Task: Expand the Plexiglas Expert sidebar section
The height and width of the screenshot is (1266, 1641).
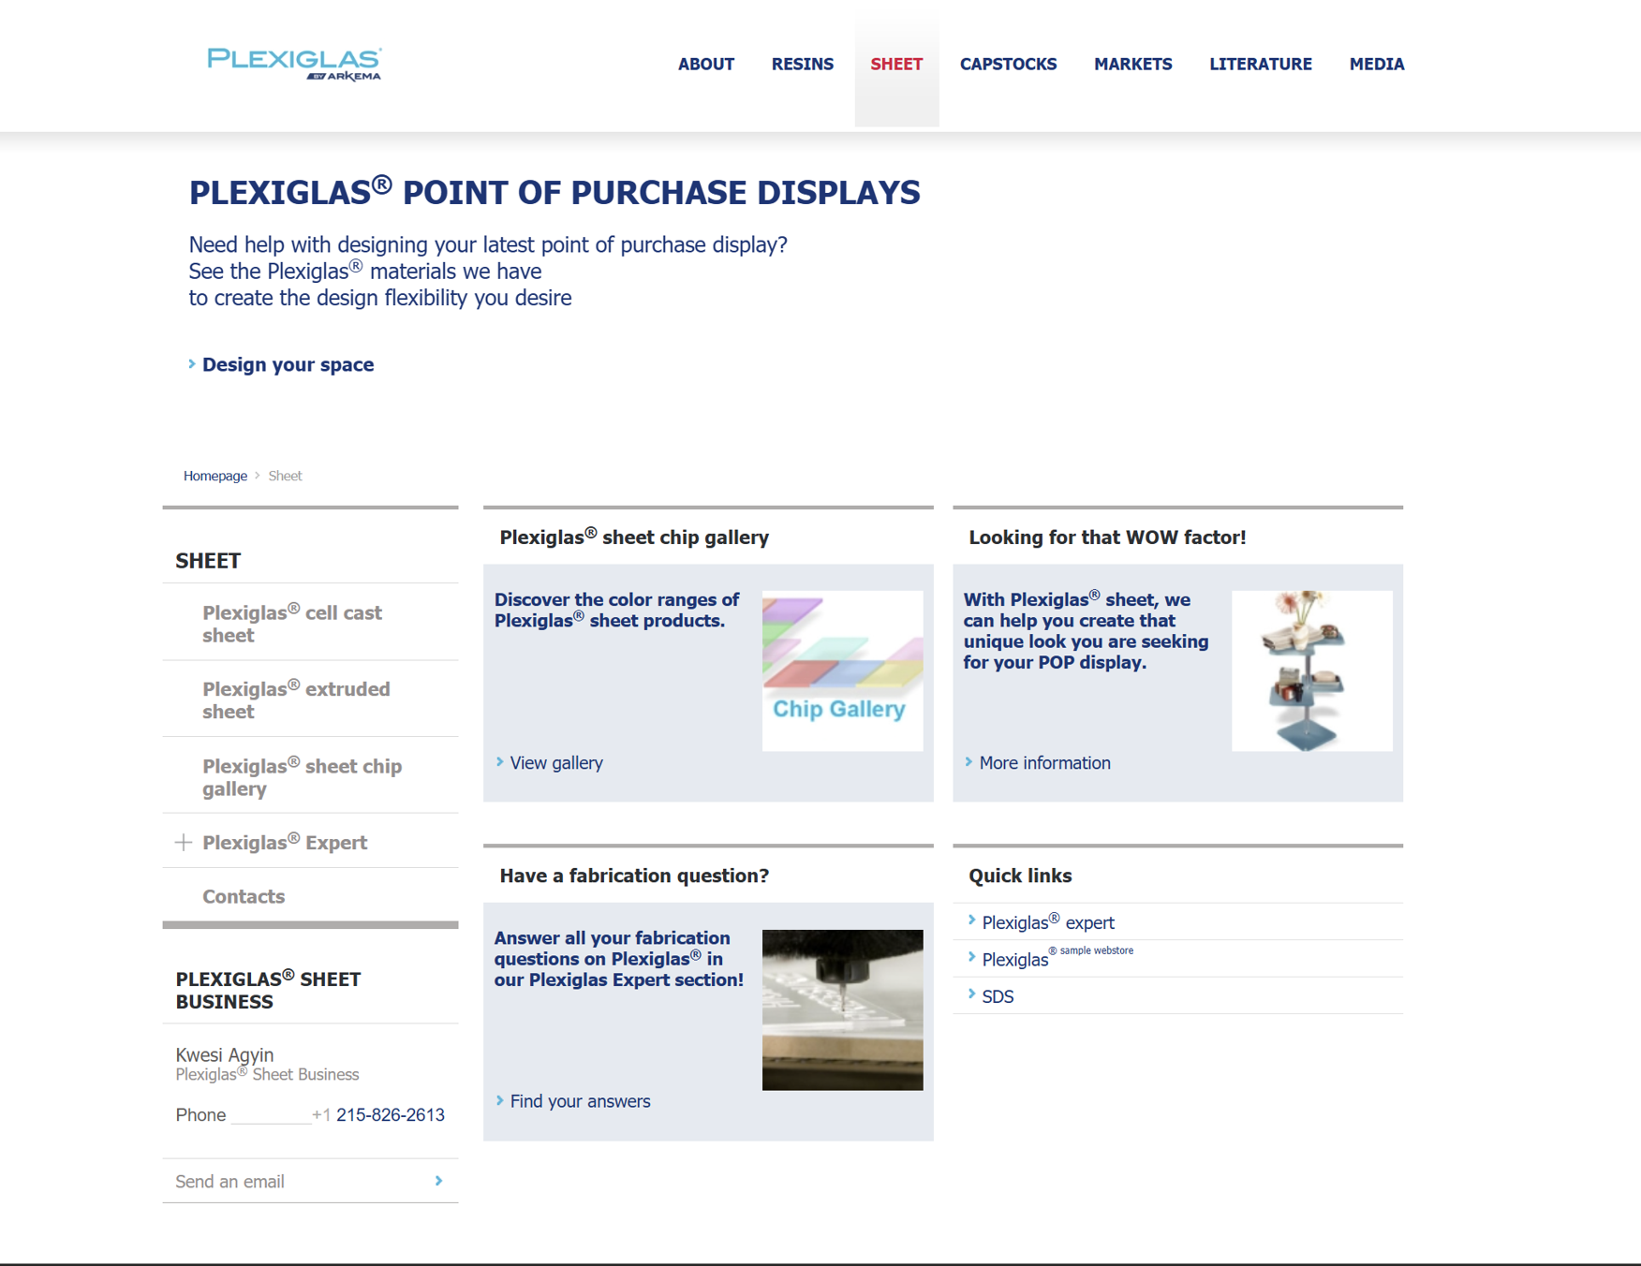Action: pos(184,843)
